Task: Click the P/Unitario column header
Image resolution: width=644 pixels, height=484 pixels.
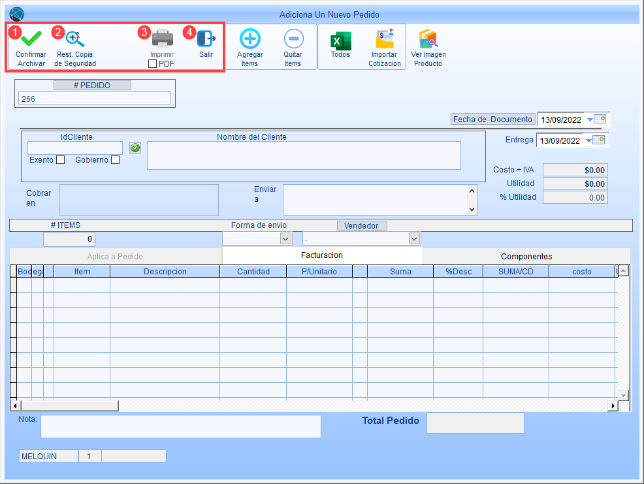Action: (319, 271)
